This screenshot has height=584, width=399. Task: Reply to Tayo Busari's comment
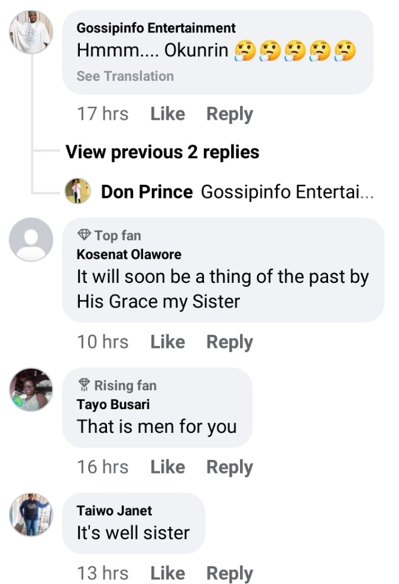[229, 467]
